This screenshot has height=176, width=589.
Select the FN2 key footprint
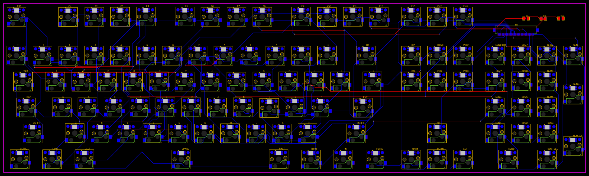pyautogui.click(x=437, y=17)
